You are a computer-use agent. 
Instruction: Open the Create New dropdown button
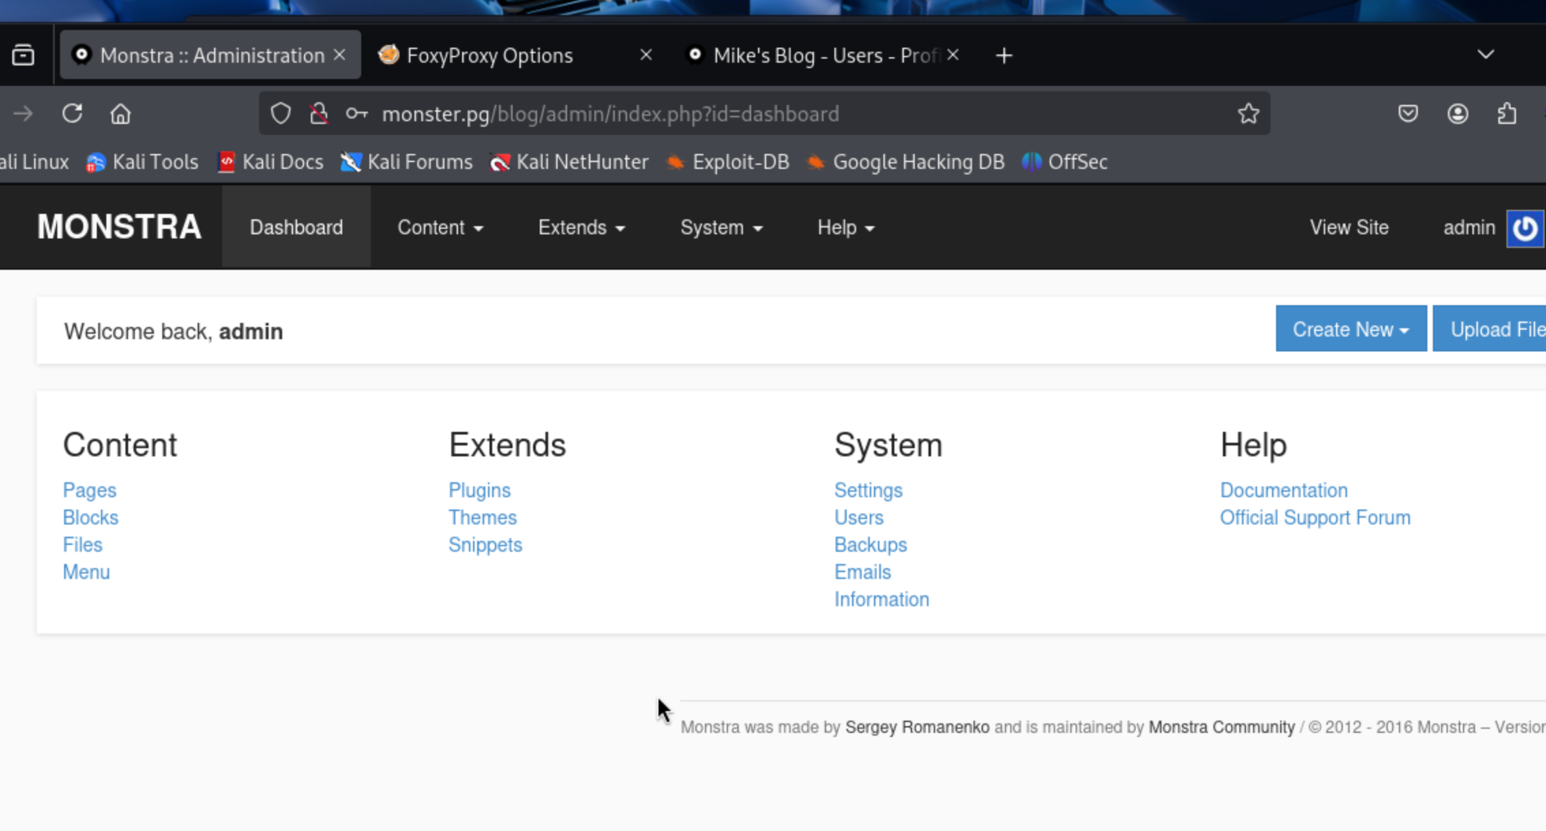[x=1350, y=329]
